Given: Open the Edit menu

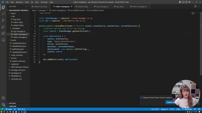Looking at the screenshot, I should point(12,2).
